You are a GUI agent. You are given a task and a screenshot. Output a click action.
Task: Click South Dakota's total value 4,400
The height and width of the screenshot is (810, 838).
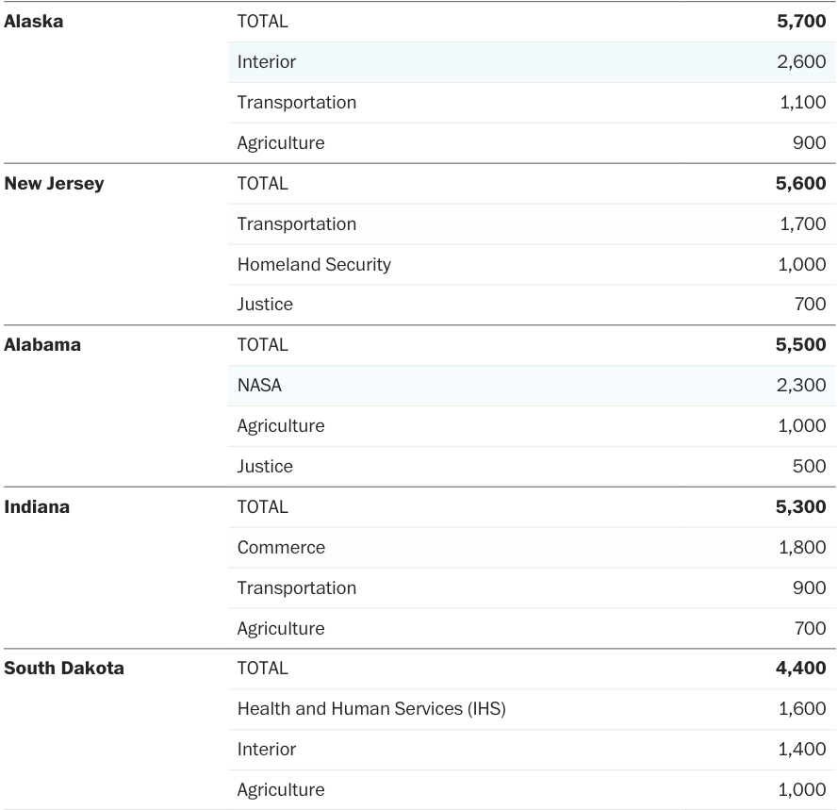click(800, 669)
